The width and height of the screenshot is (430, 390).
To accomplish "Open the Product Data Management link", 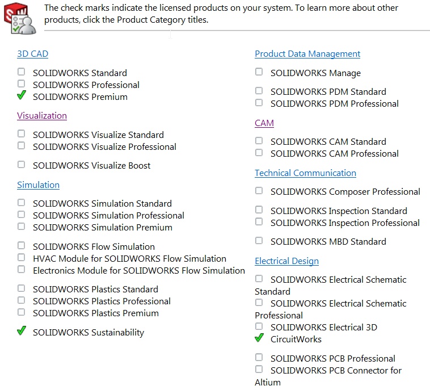I will click(x=307, y=54).
